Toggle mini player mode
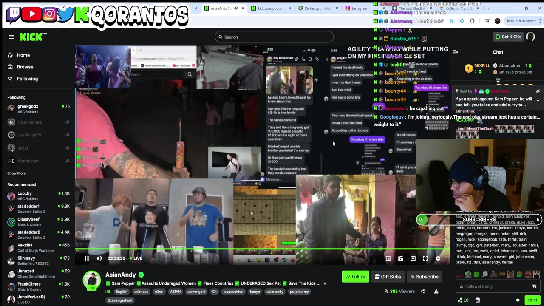Screen dimensions: 544x306 [x=388, y=258]
